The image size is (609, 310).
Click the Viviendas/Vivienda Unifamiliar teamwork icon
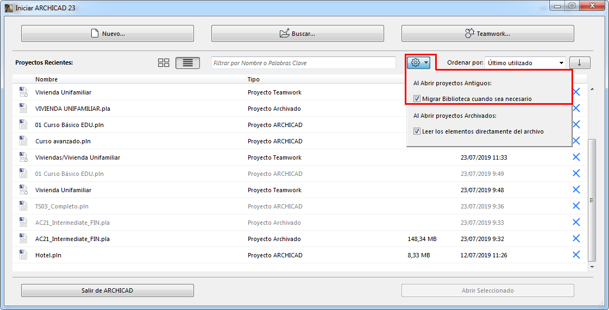(23, 157)
